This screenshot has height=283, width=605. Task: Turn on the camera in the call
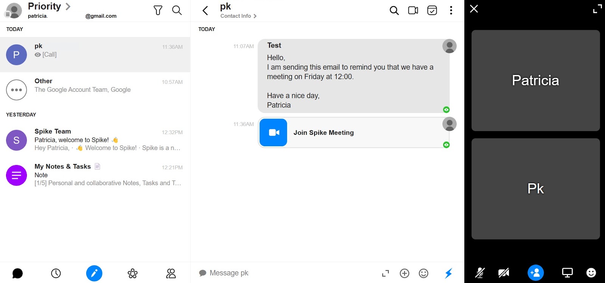[x=504, y=272]
